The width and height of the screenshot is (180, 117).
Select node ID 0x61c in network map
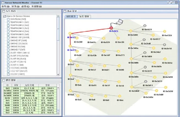(90, 38)
